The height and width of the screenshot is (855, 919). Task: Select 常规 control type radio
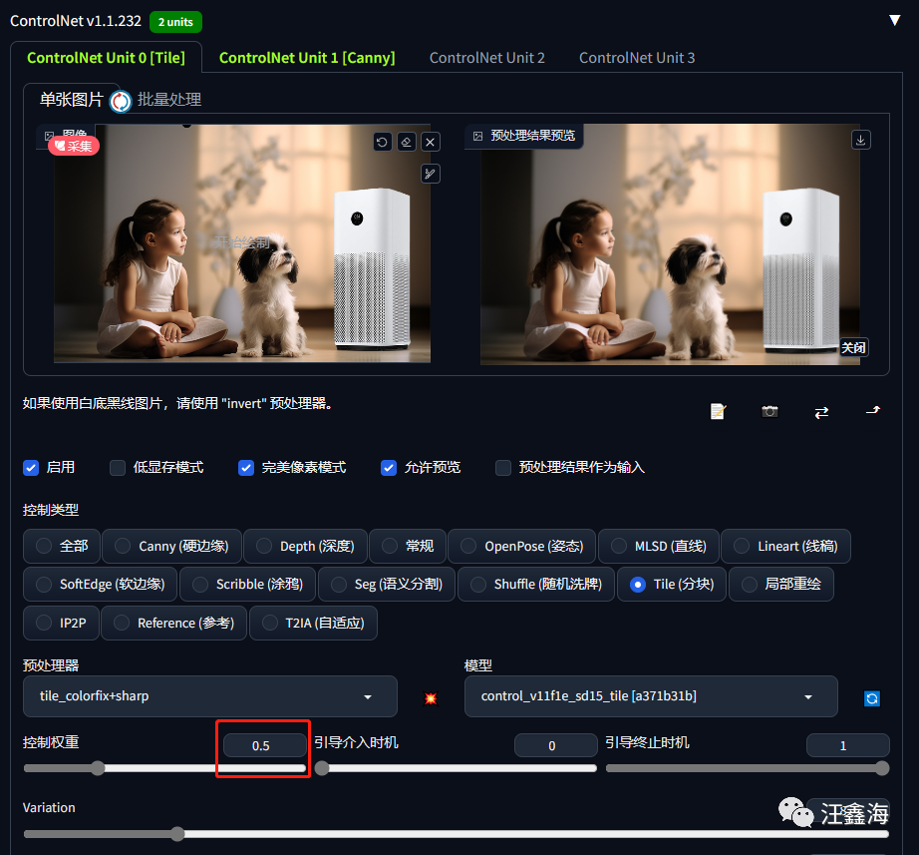click(x=408, y=547)
